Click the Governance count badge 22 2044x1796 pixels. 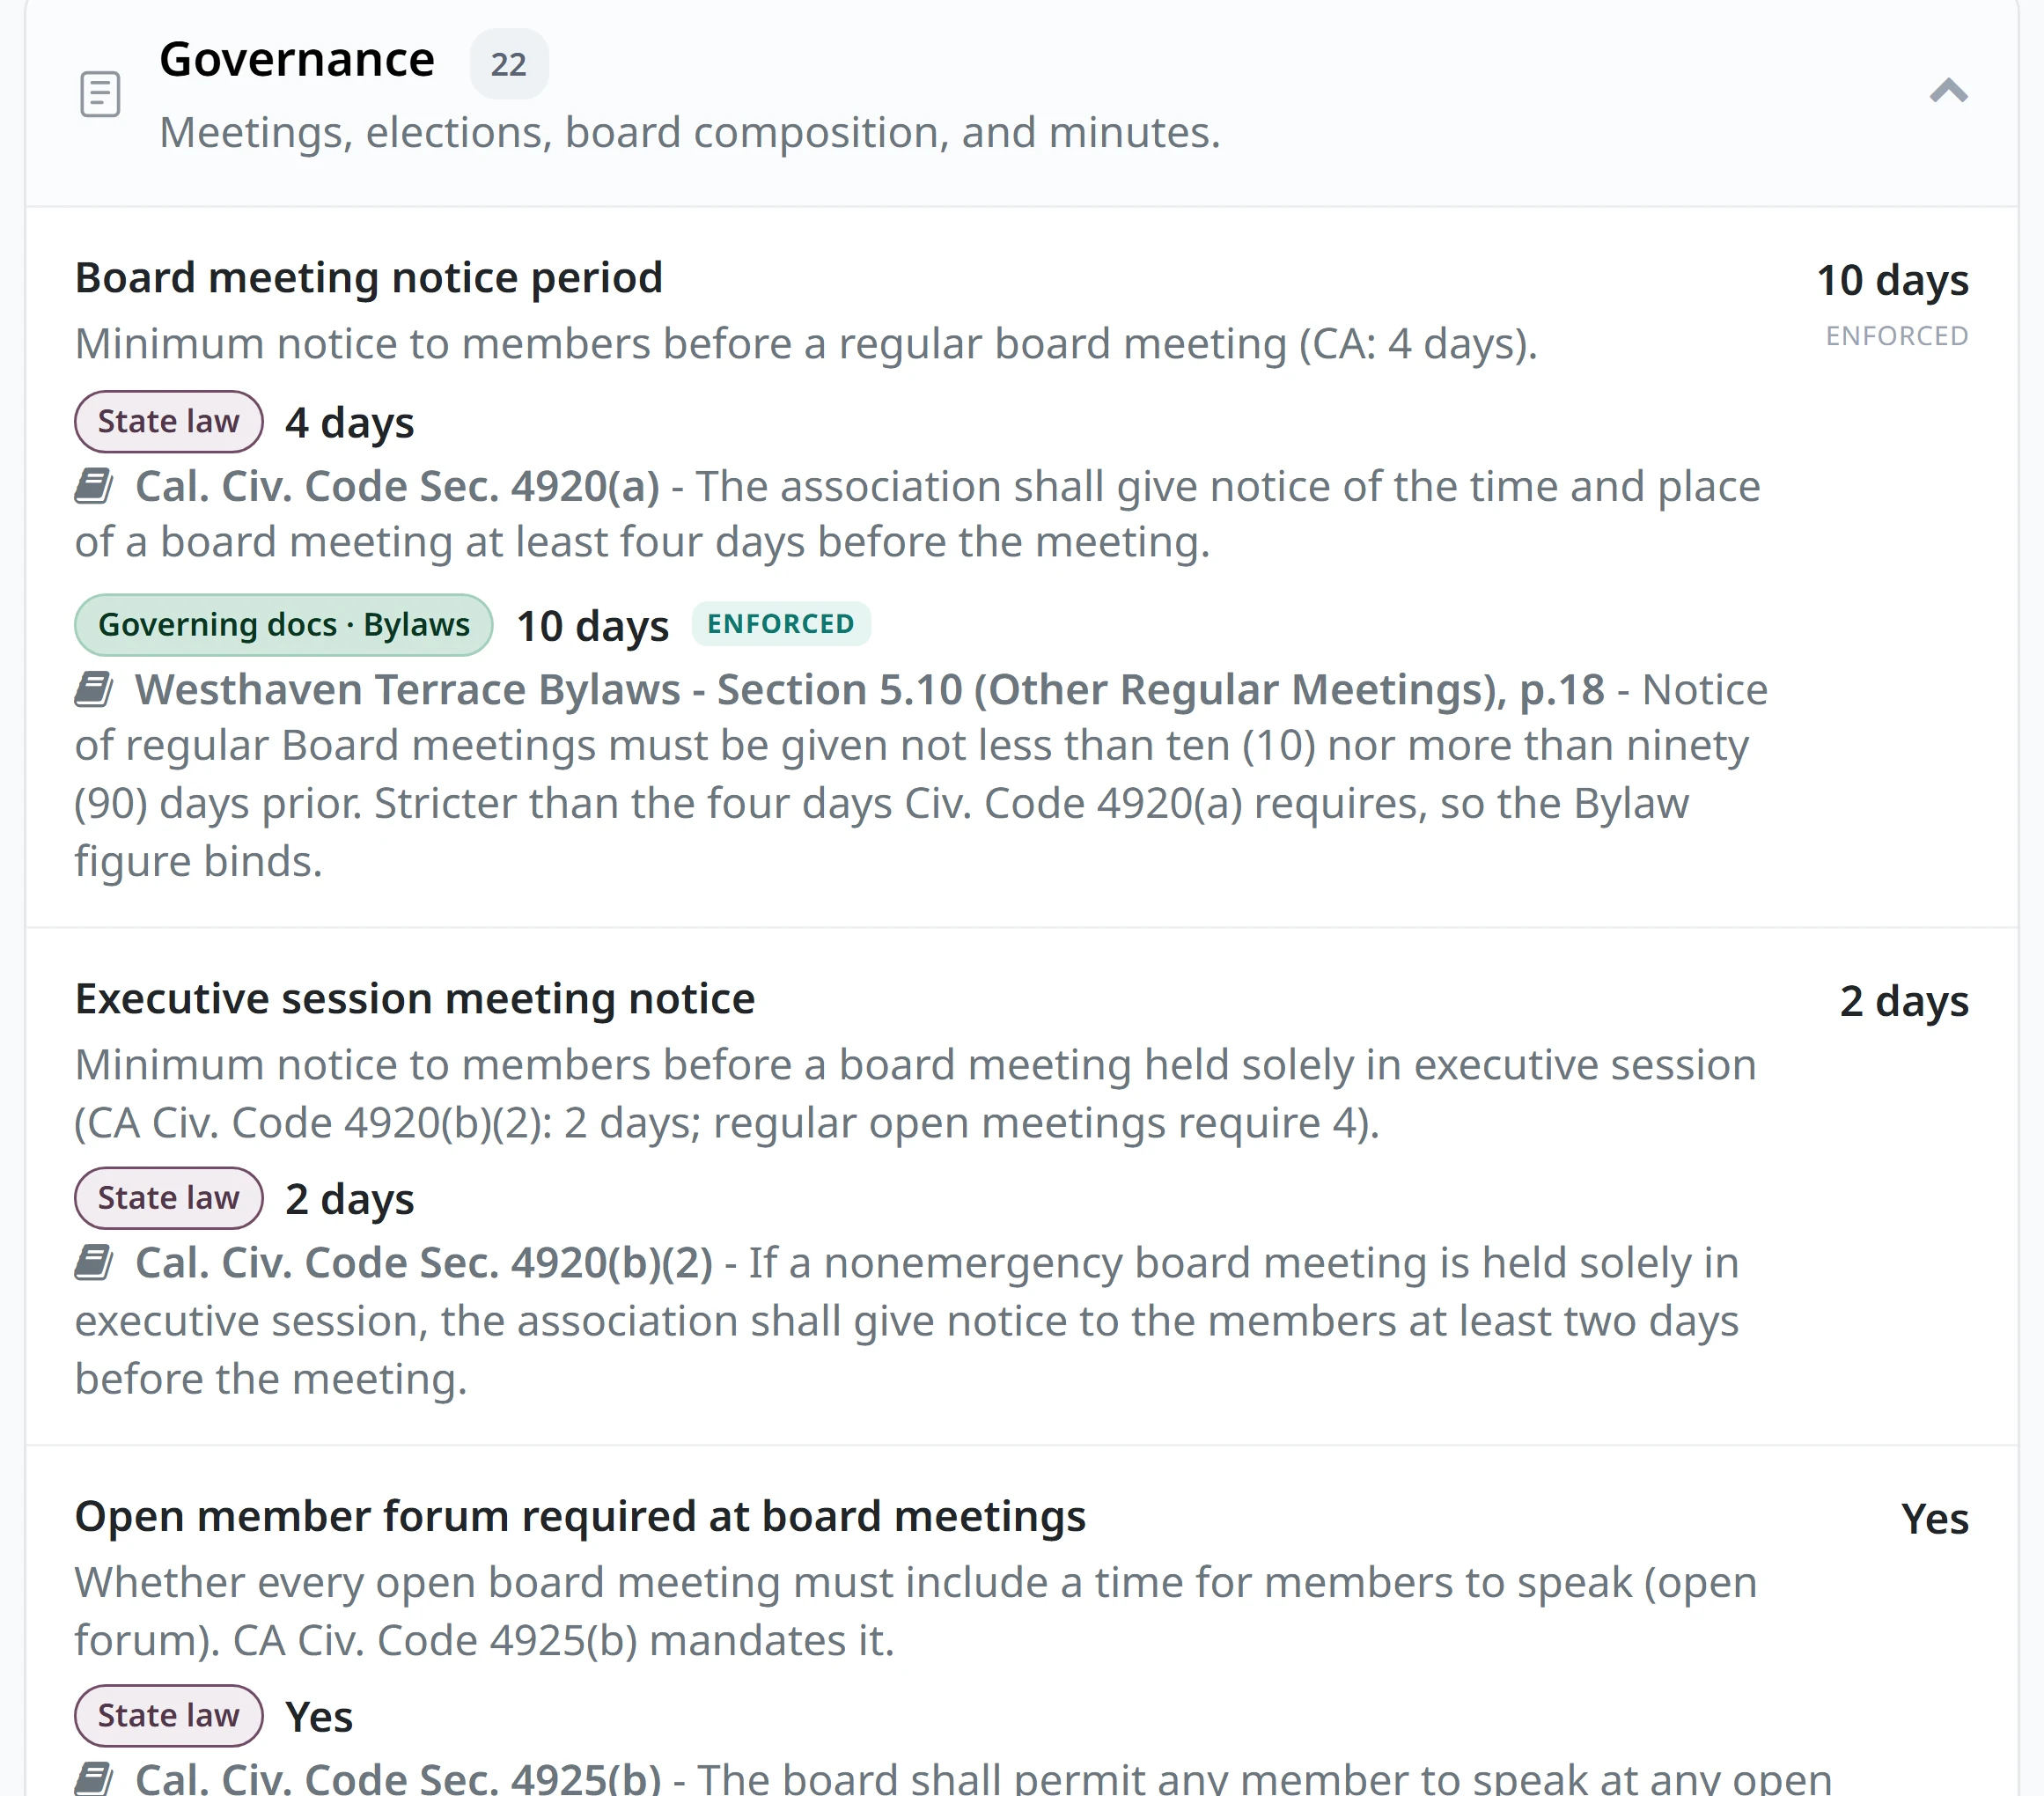pyautogui.click(x=509, y=64)
